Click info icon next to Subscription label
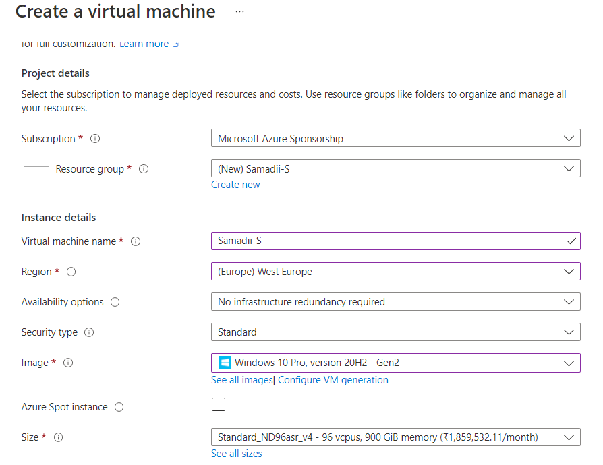603x465 pixels. (x=95, y=139)
